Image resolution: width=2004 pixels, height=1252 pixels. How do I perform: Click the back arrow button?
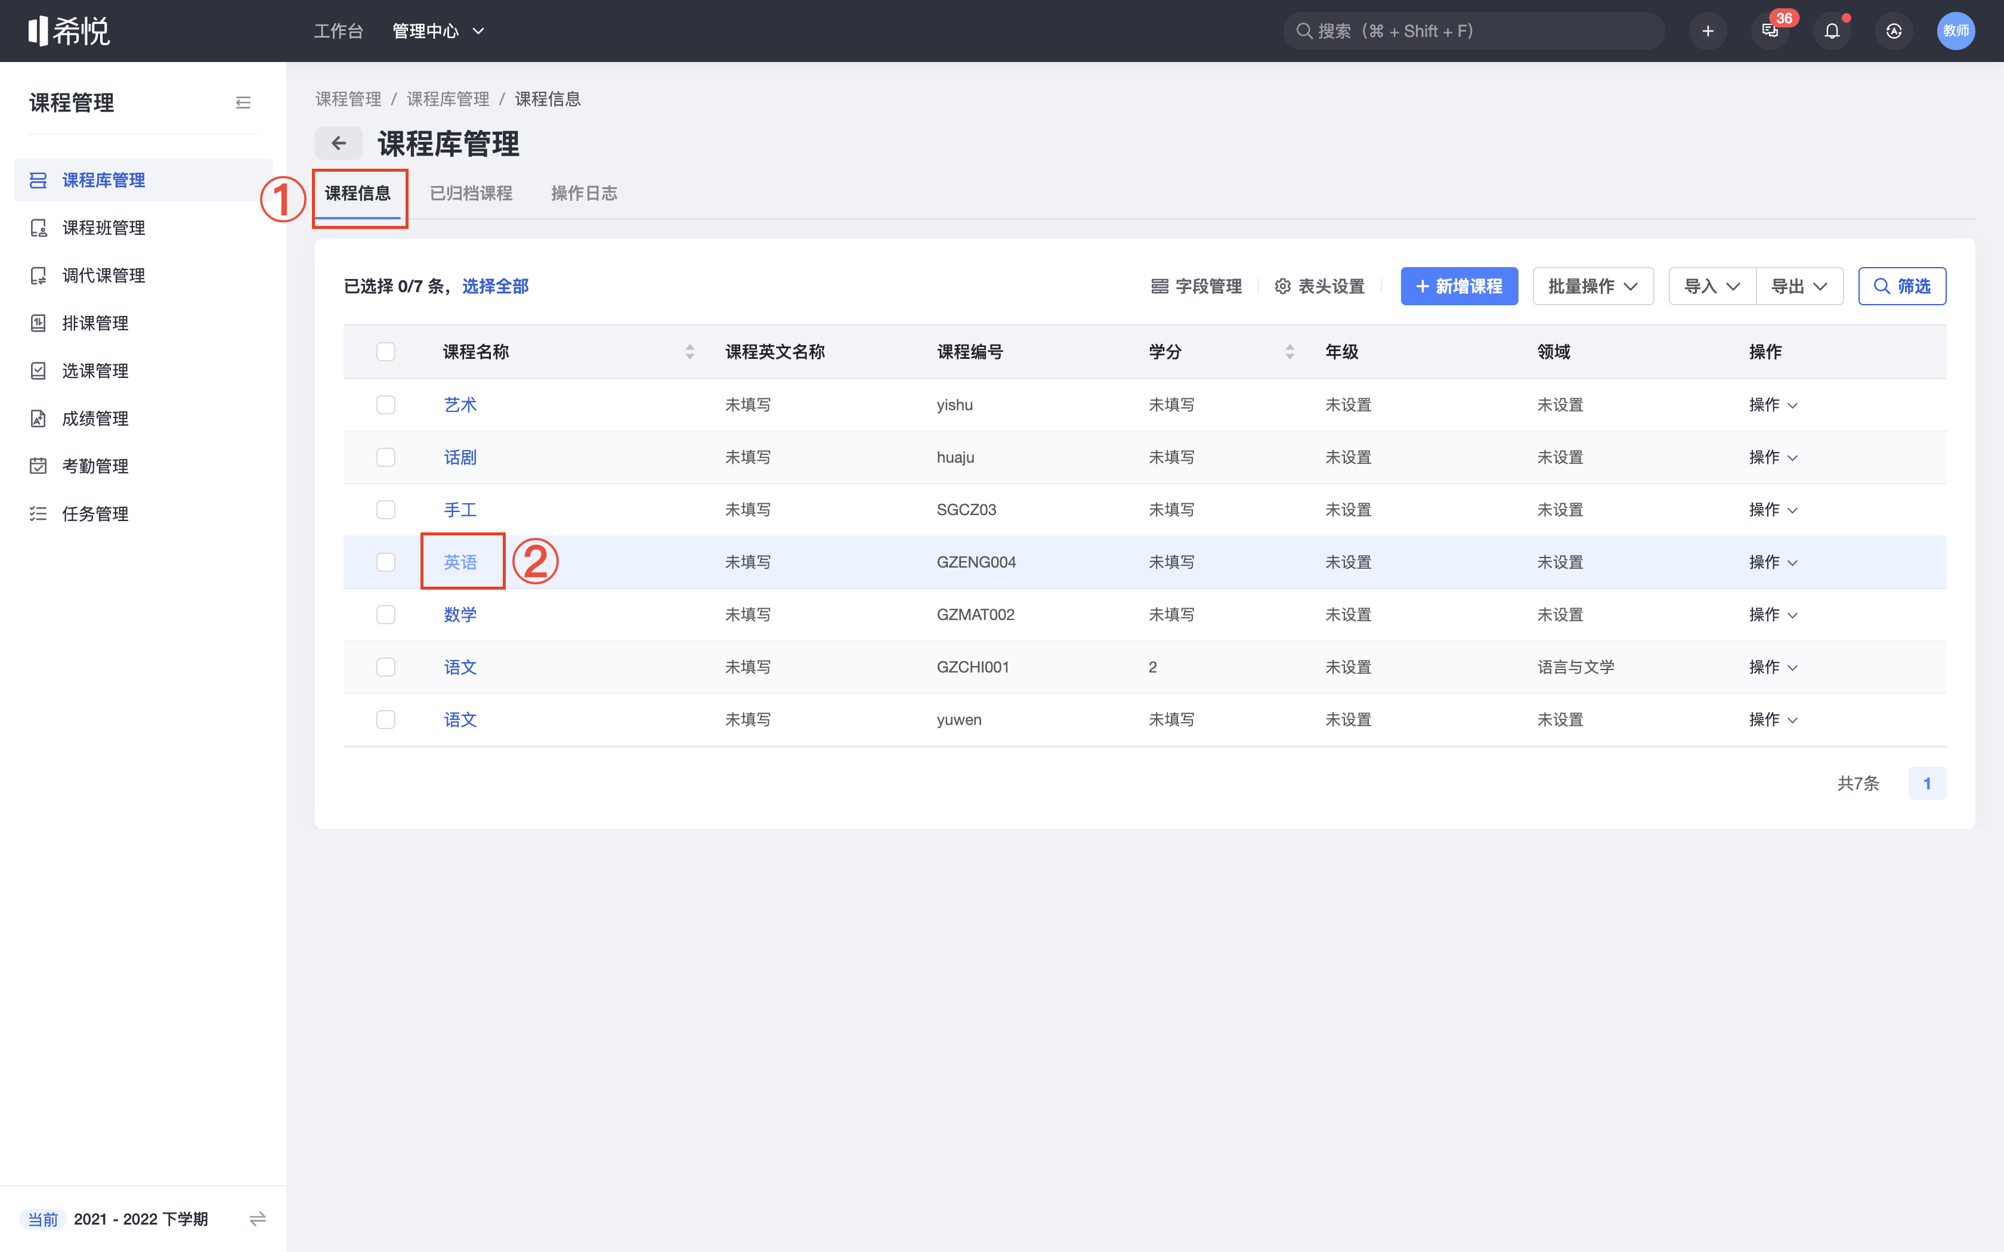coord(339,143)
